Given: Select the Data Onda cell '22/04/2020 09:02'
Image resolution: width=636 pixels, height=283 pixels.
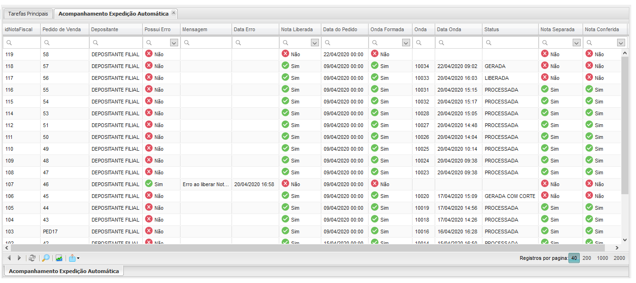Looking at the screenshot, I should 458,66.
